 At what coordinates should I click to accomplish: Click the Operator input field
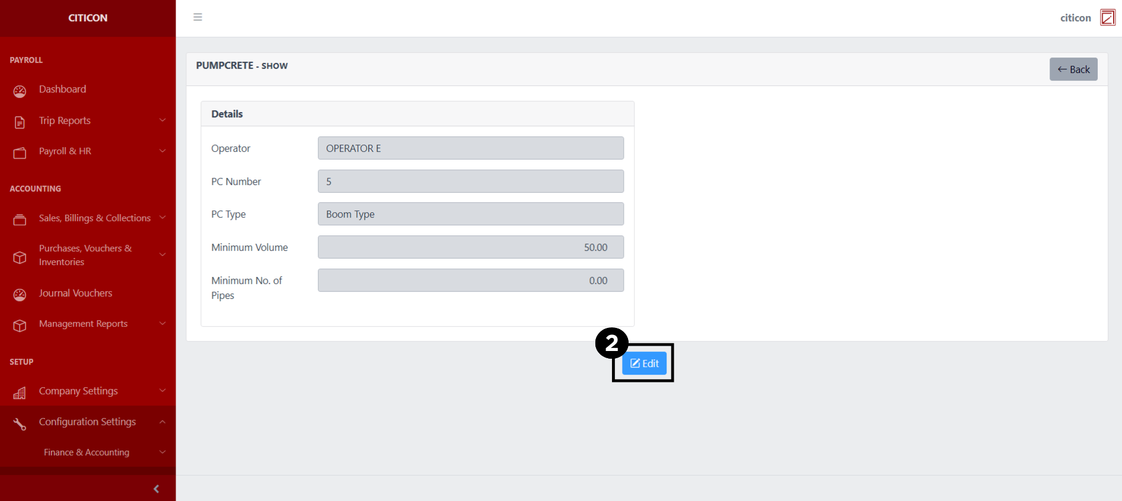pyautogui.click(x=470, y=148)
